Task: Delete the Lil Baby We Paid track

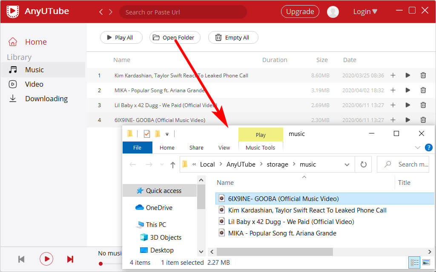Action: click(423, 105)
